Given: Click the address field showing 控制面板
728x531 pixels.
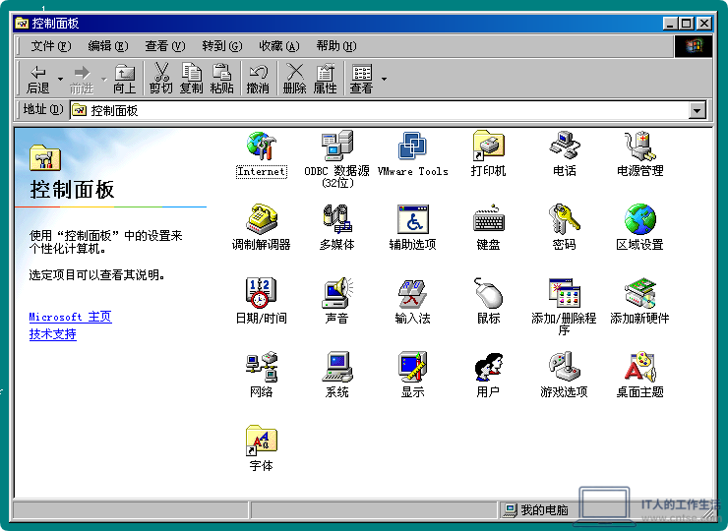Looking at the screenshot, I should (380, 110).
